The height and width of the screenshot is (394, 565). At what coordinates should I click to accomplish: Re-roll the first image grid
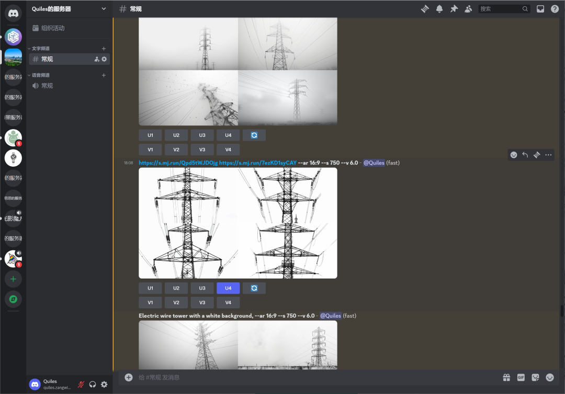tap(254, 135)
